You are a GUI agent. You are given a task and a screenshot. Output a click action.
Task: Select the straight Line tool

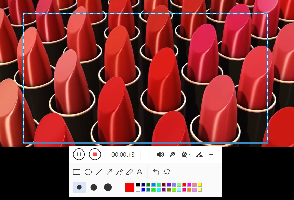tap(99, 172)
